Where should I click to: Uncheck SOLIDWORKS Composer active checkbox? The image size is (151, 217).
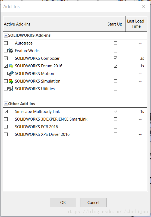click(x=6, y=58)
